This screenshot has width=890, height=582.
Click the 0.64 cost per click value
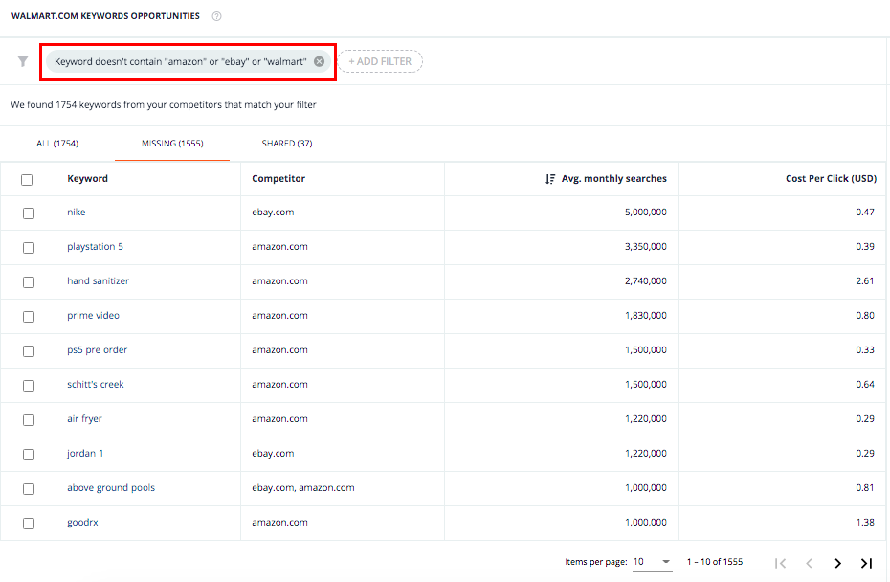(865, 384)
